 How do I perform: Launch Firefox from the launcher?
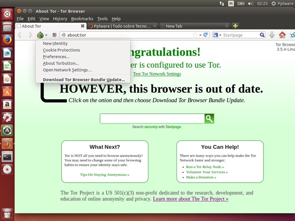[7, 40]
